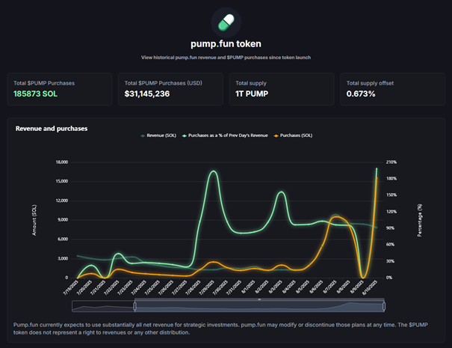The width and height of the screenshot is (452, 348).
Task: Click the green percentage peak near 8/3/2025
Action: pos(282,192)
